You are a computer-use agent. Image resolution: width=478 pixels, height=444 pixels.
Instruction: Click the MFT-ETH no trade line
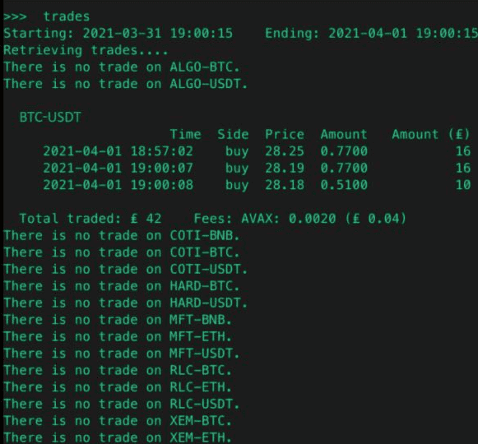click(118, 337)
